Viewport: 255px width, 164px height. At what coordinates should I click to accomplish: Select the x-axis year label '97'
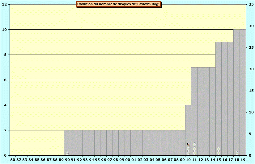click(109, 160)
